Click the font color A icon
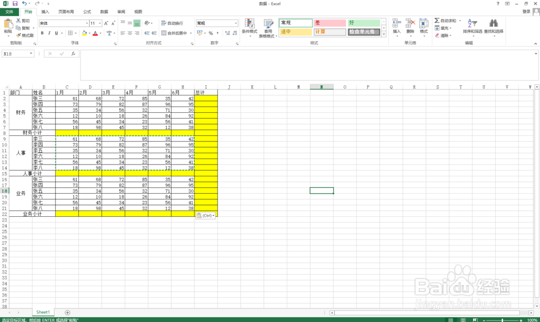The height and width of the screenshot is (322, 540). tap(96, 33)
